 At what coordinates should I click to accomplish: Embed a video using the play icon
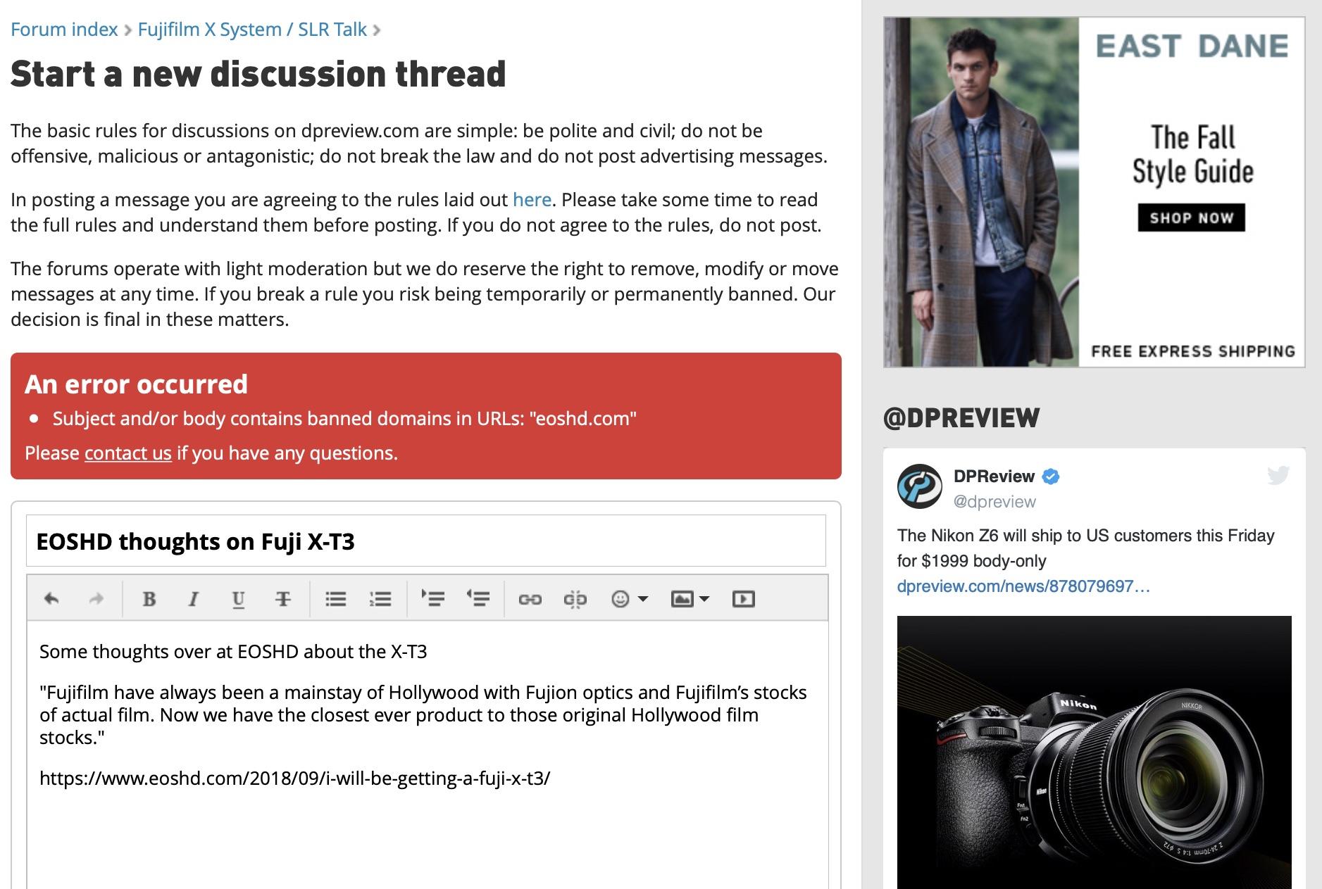744,599
